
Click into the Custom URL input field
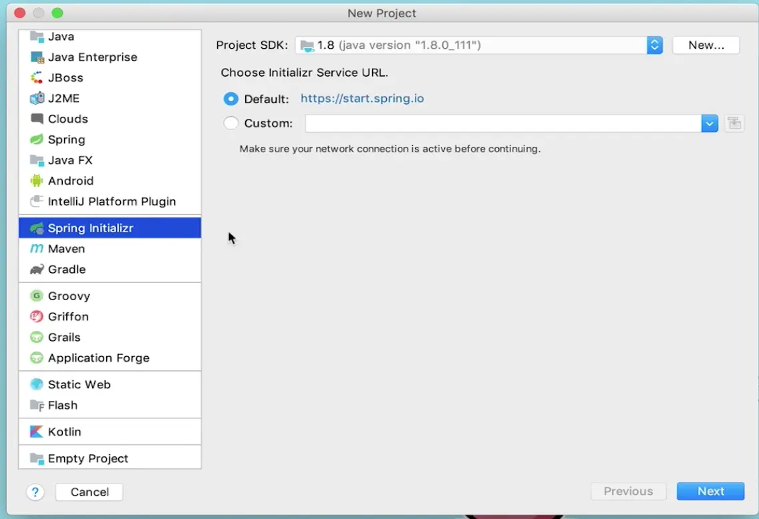[503, 123]
